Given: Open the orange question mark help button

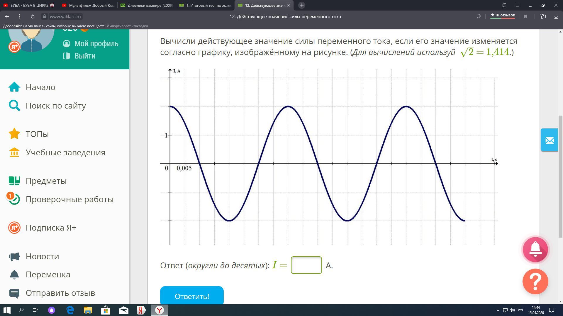Looking at the screenshot, I should (535, 281).
